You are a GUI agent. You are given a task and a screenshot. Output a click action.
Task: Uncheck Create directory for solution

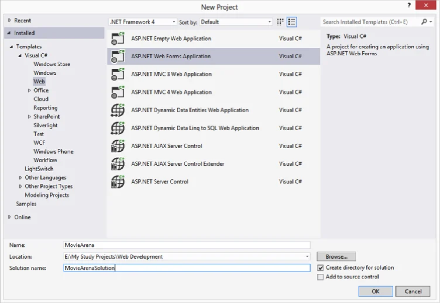click(320, 268)
